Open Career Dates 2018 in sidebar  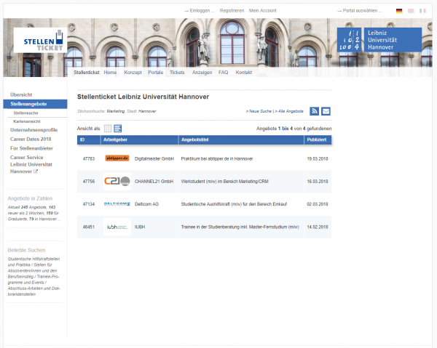[31, 139]
